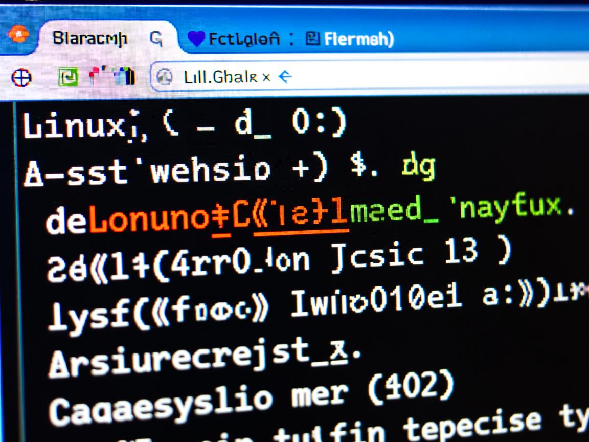Click the green square toolbar icon

(x=68, y=77)
